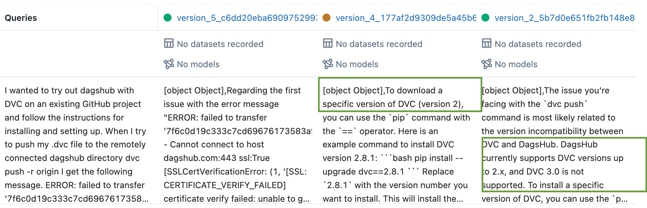Image resolution: width=647 pixels, height=208 pixels.
Task: Click models graph icon under version_2
Action: [x=487, y=64]
